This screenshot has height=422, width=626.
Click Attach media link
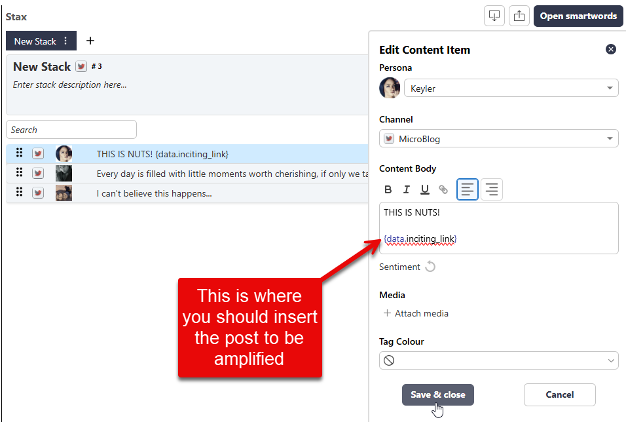[416, 313]
